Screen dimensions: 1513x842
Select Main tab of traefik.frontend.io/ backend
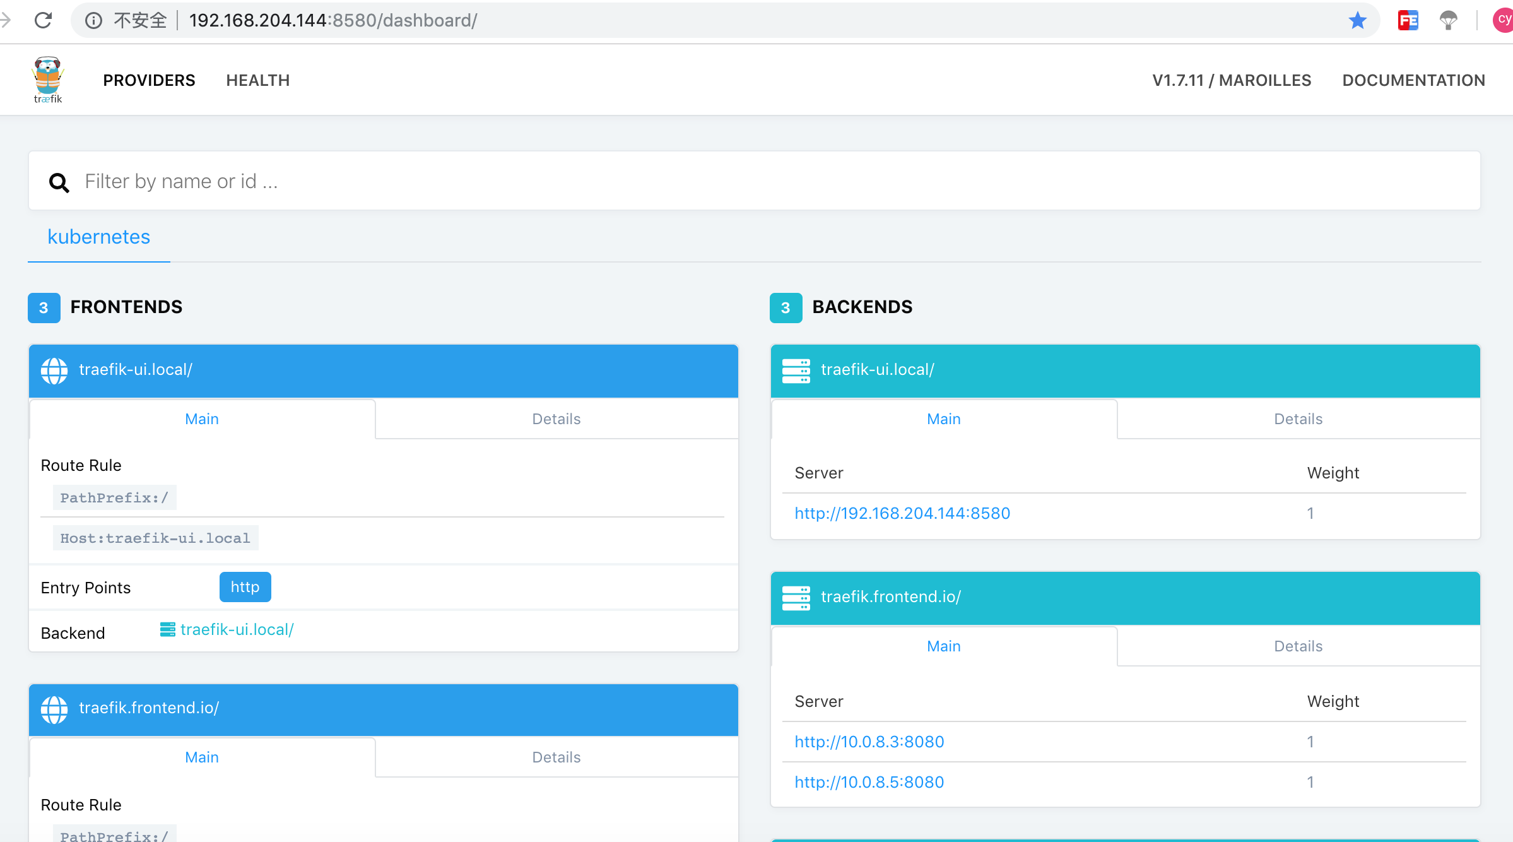944,646
